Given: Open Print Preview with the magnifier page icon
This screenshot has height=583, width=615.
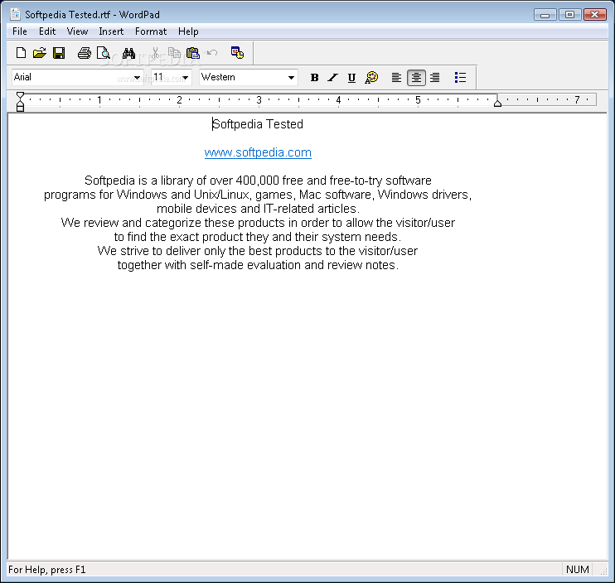Looking at the screenshot, I should pos(103,53).
